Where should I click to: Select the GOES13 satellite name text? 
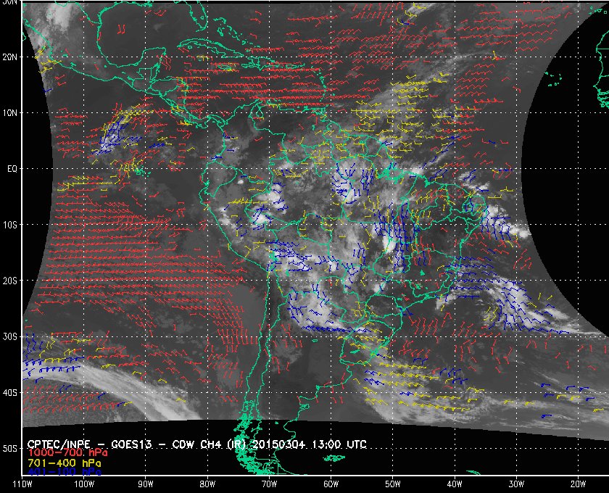tap(131, 444)
